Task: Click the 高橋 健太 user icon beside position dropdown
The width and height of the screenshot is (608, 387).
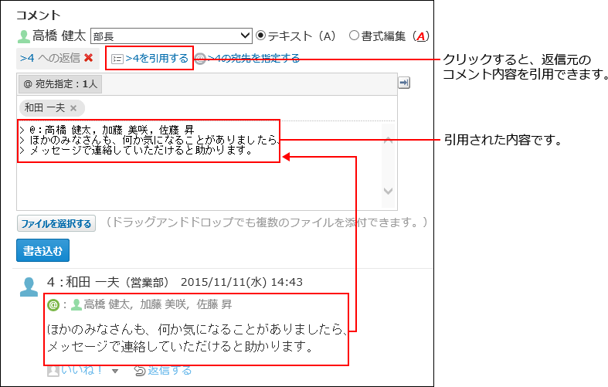Action: point(24,36)
